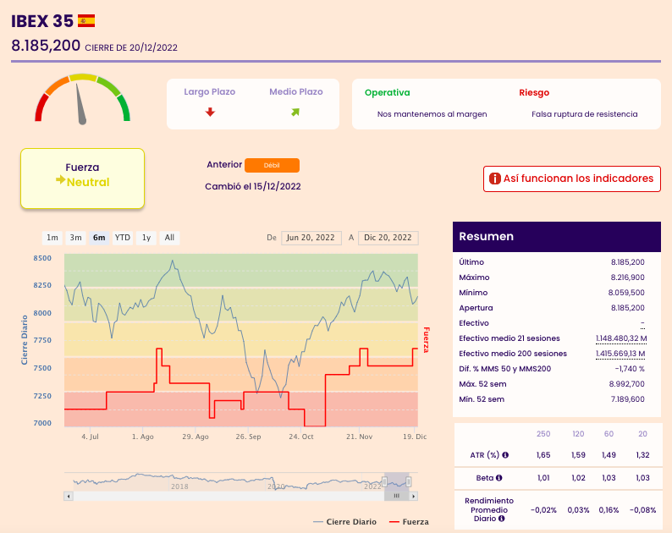Click the end date field Dic 20, 2022
This screenshot has height=533, width=672.
pyautogui.click(x=388, y=238)
